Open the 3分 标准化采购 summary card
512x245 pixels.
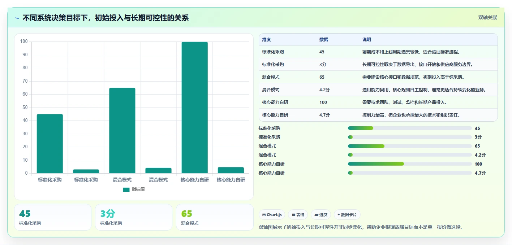[134, 217]
